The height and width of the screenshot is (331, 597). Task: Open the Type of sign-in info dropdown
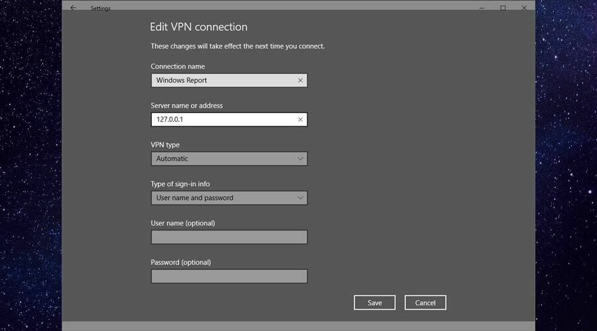[229, 198]
